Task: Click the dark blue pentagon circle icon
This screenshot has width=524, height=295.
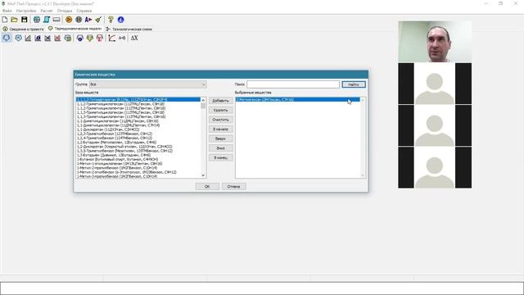Action: click(80, 39)
